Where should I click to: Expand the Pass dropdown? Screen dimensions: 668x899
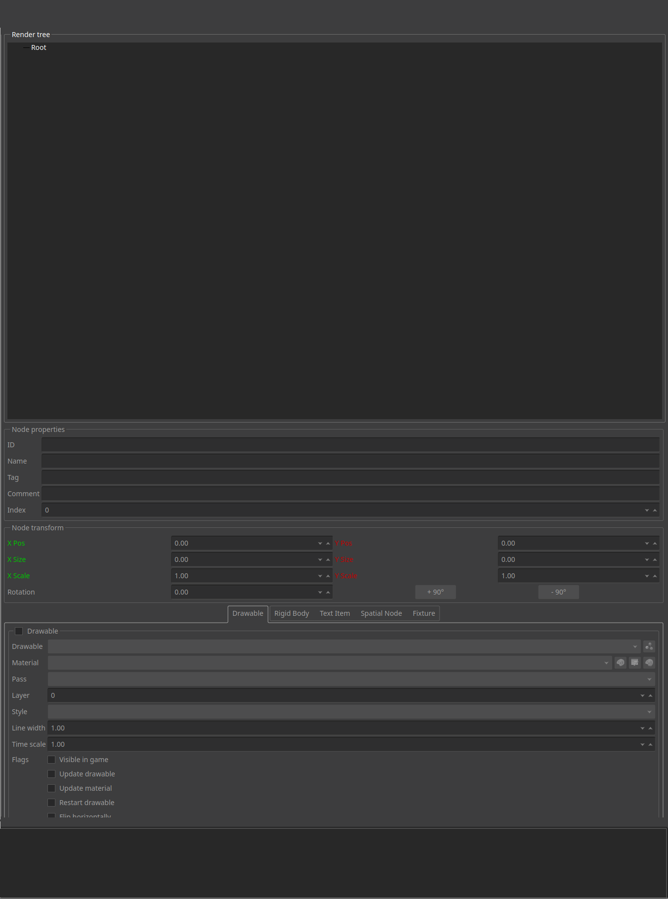[351, 679]
